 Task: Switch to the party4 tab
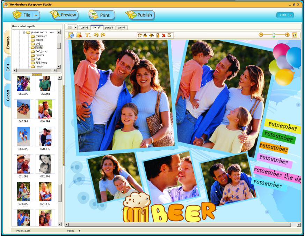(121, 28)
